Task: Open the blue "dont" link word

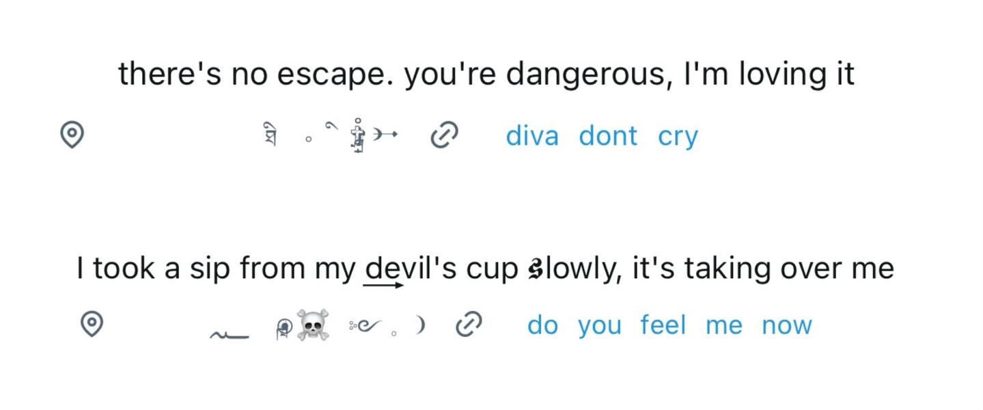Action: coord(607,136)
